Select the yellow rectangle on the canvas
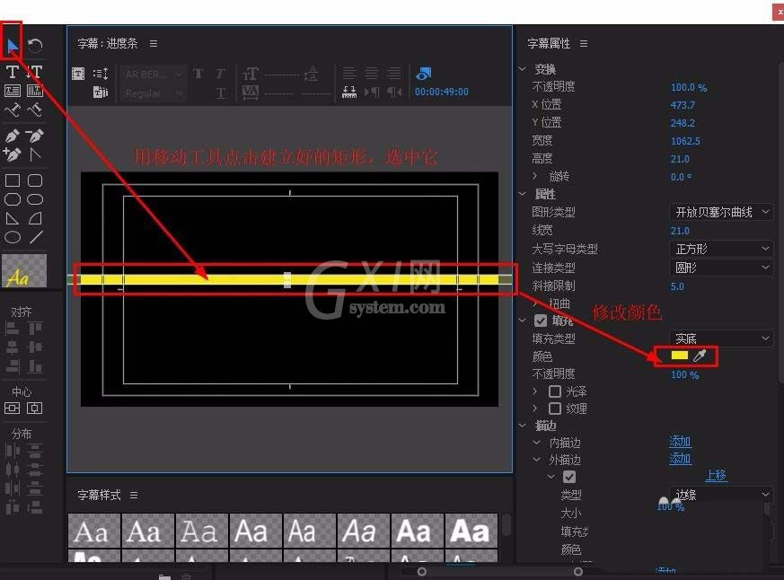This screenshot has width=784, height=580. click(289, 279)
